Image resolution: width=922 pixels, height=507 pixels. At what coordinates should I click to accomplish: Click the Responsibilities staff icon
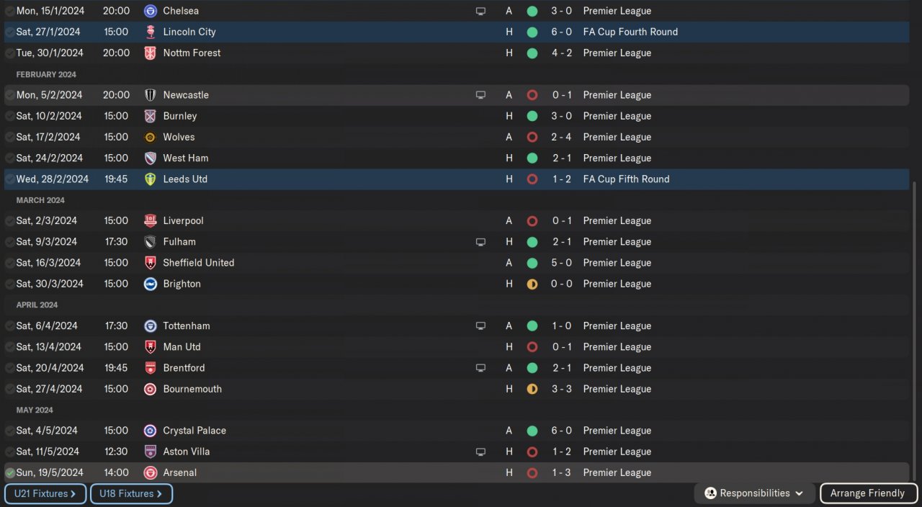[x=710, y=493]
